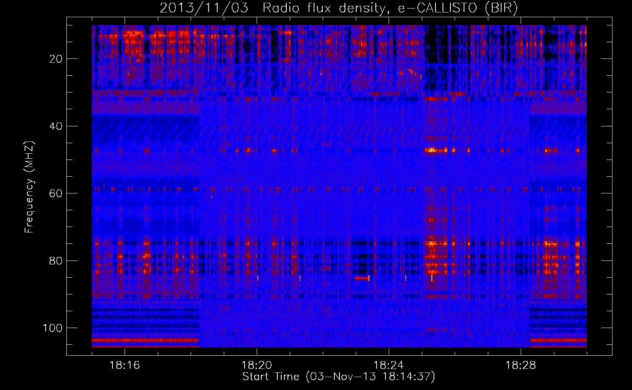The width and height of the screenshot is (632, 390).
Task: Click the 60 frequency tick label
Action: 56,193
